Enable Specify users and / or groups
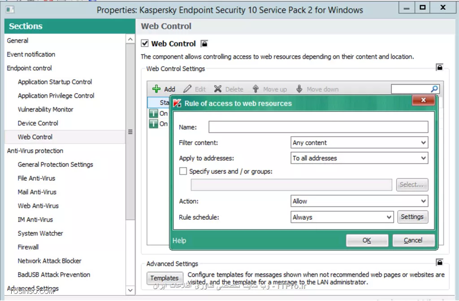The height and width of the screenshot is (301, 459). [x=183, y=171]
